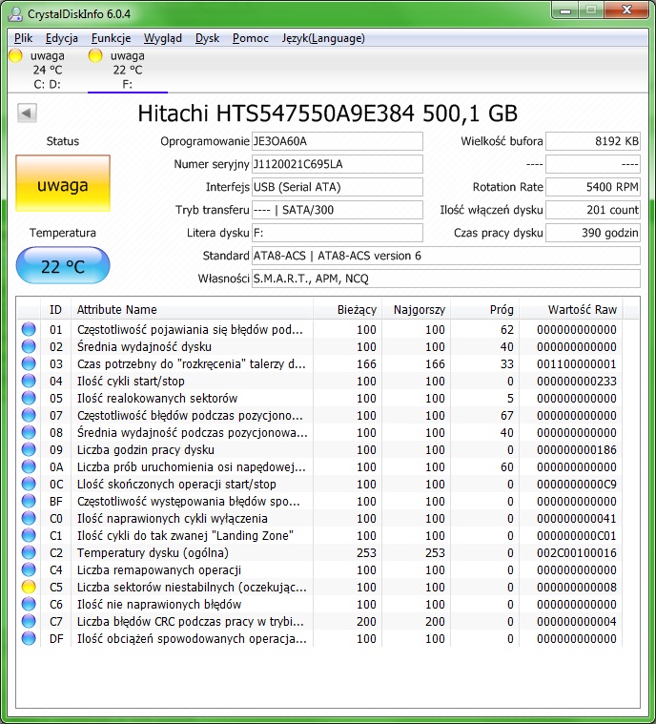Click the blue status orb for attribute BF
Image resolution: width=656 pixels, height=724 pixels.
(29, 501)
